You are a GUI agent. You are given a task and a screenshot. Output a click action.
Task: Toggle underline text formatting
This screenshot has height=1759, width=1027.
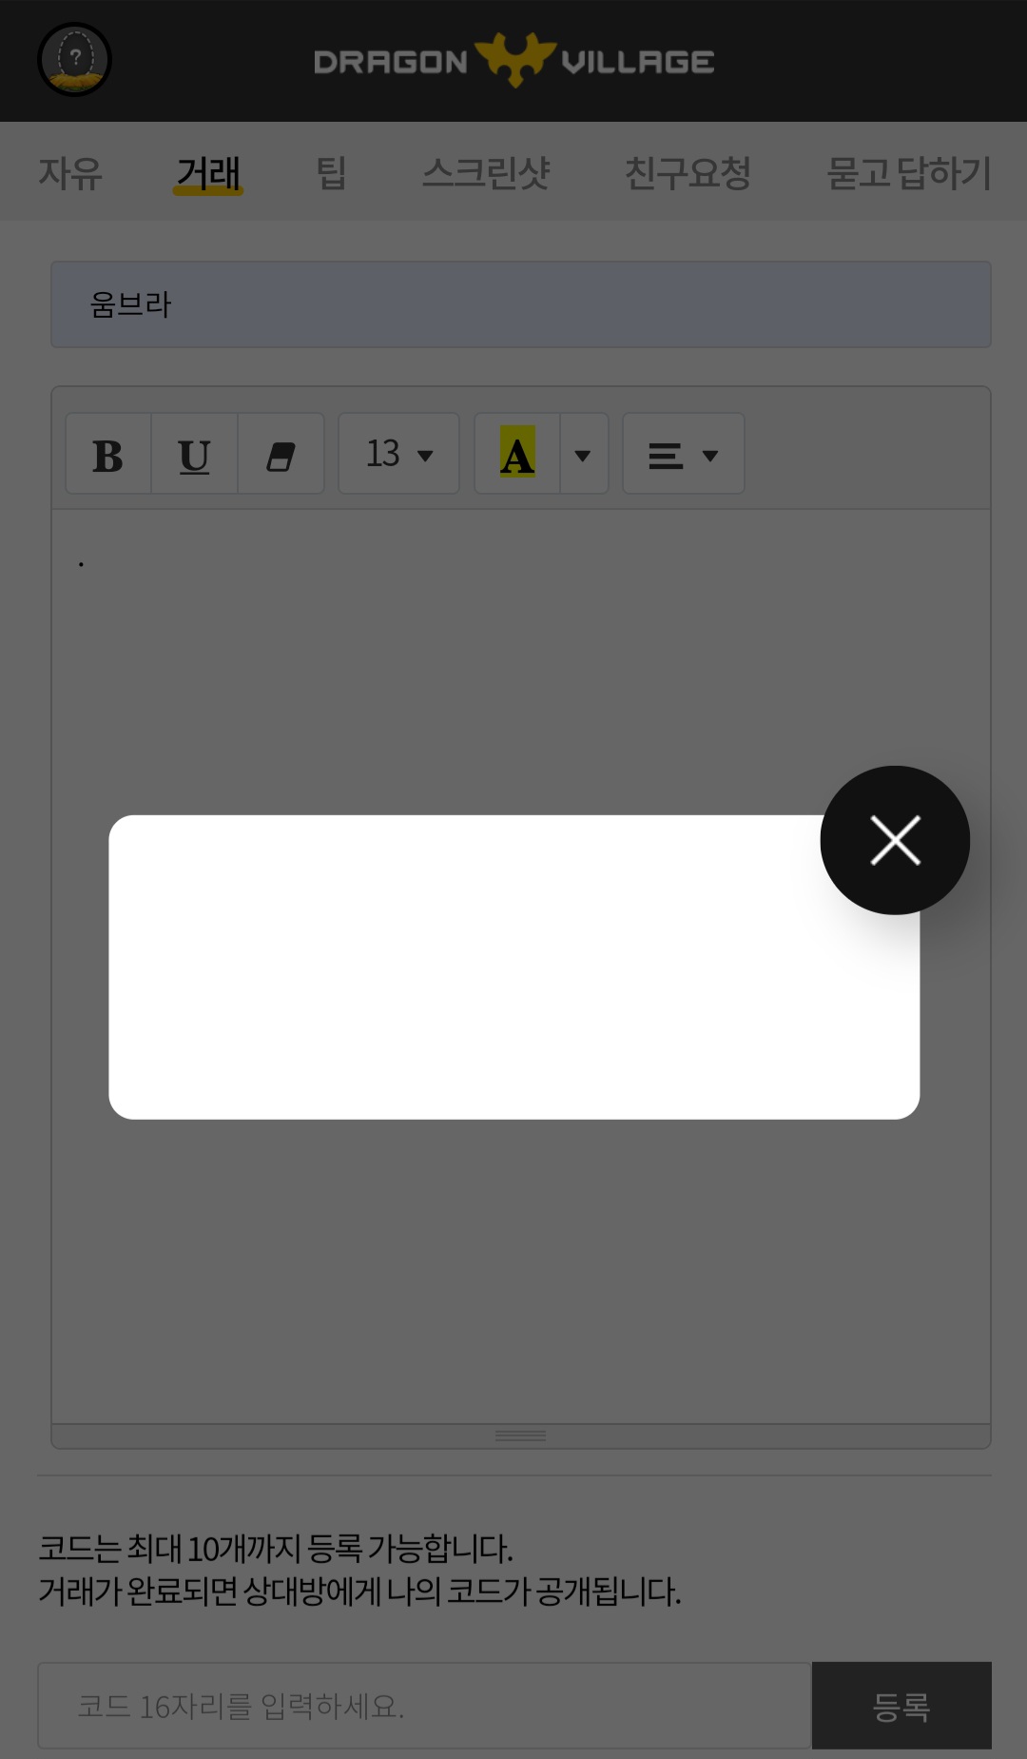[194, 454]
